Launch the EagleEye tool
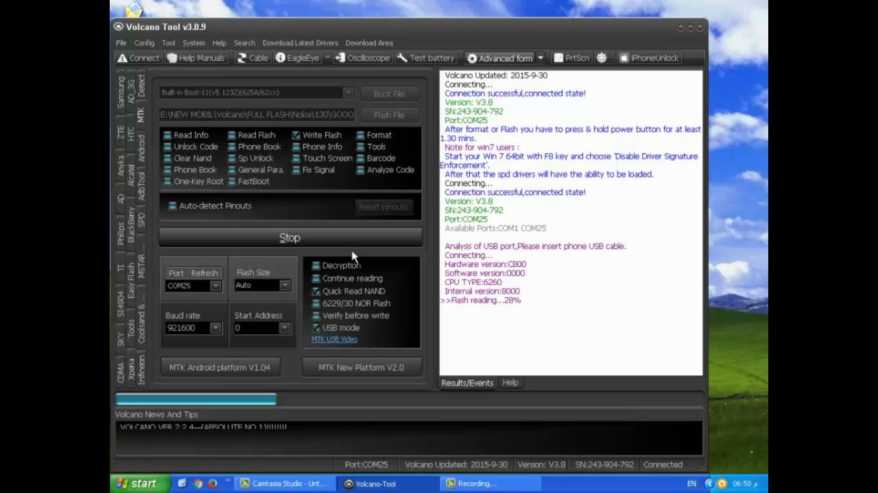878x493 pixels. (298, 58)
